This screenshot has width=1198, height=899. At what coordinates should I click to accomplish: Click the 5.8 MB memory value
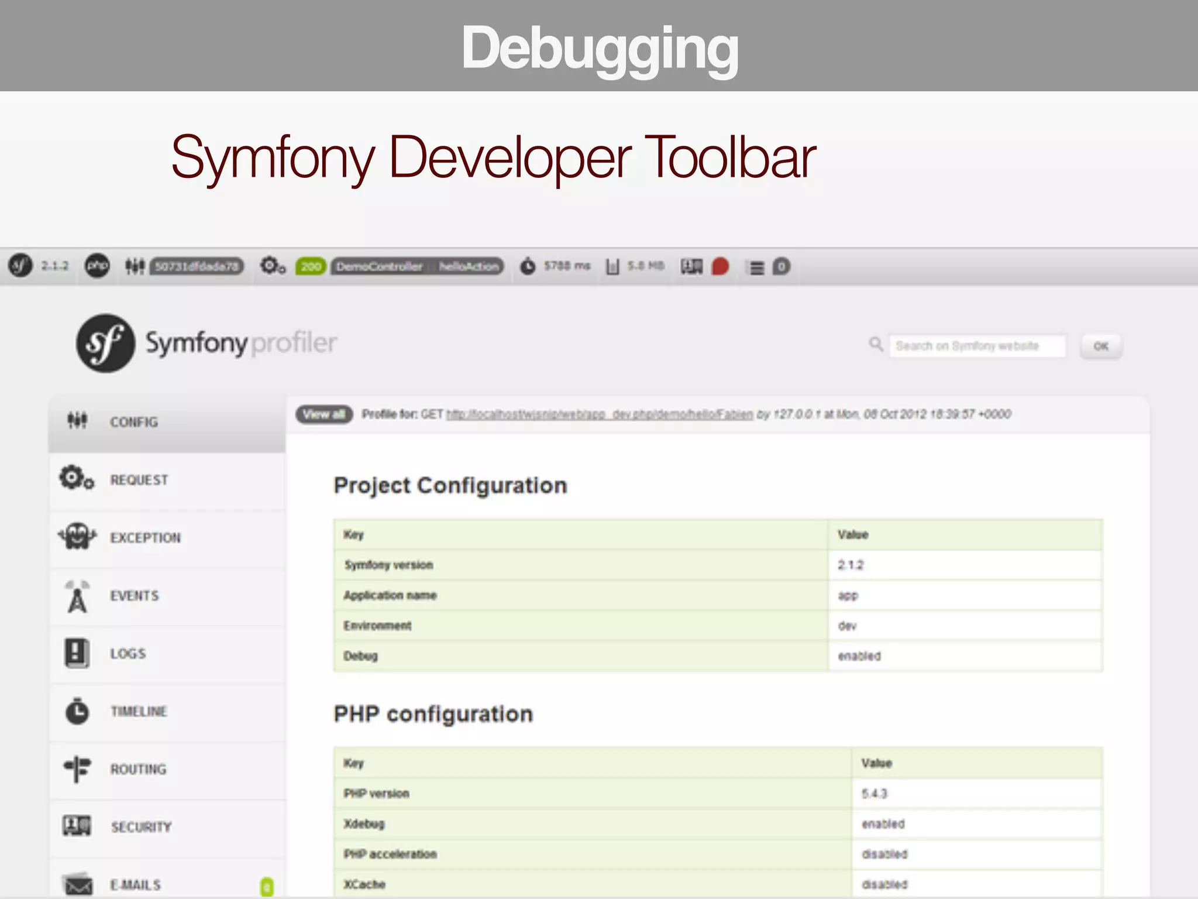click(x=646, y=266)
